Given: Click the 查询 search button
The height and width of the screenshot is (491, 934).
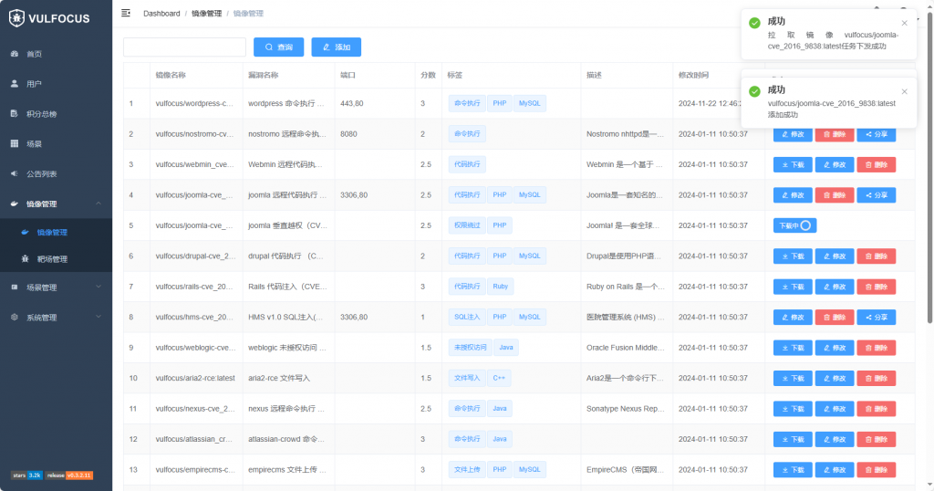Looking at the screenshot, I should (279, 47).
